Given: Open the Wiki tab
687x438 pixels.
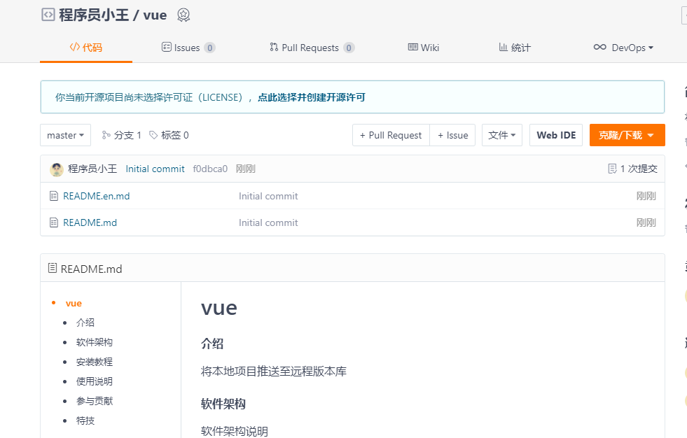Looking at the screenshot, I should click(x=424, y=48).
